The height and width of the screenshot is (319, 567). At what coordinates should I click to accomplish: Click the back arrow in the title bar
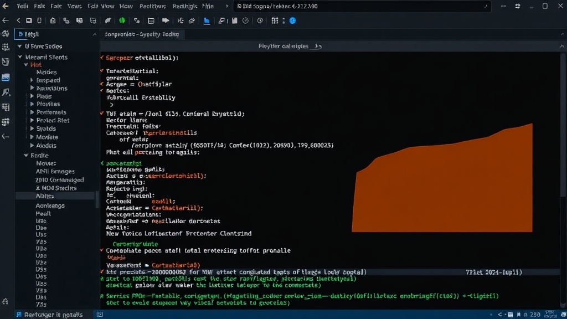click(6, 6)
